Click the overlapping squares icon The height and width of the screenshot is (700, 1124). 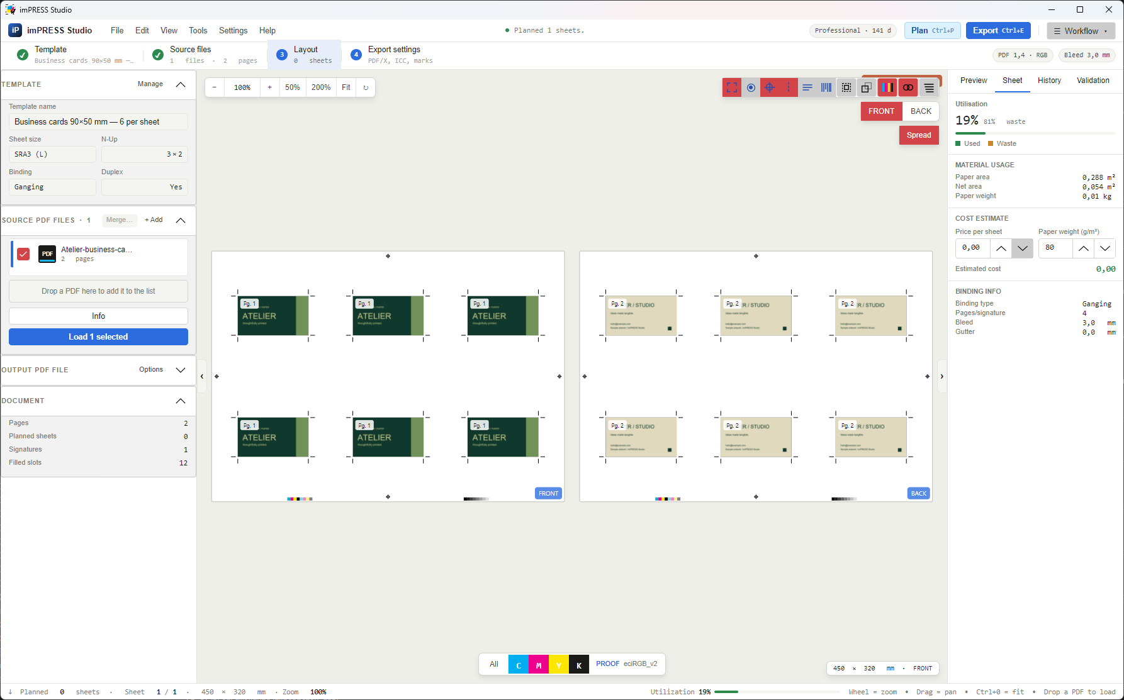867,87
